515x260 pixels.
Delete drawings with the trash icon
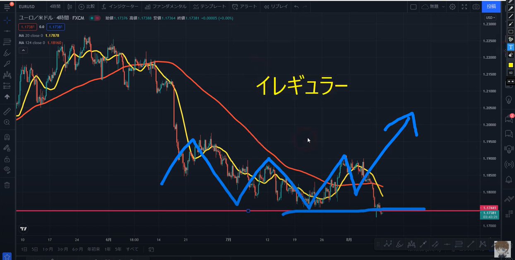point(7,185)
